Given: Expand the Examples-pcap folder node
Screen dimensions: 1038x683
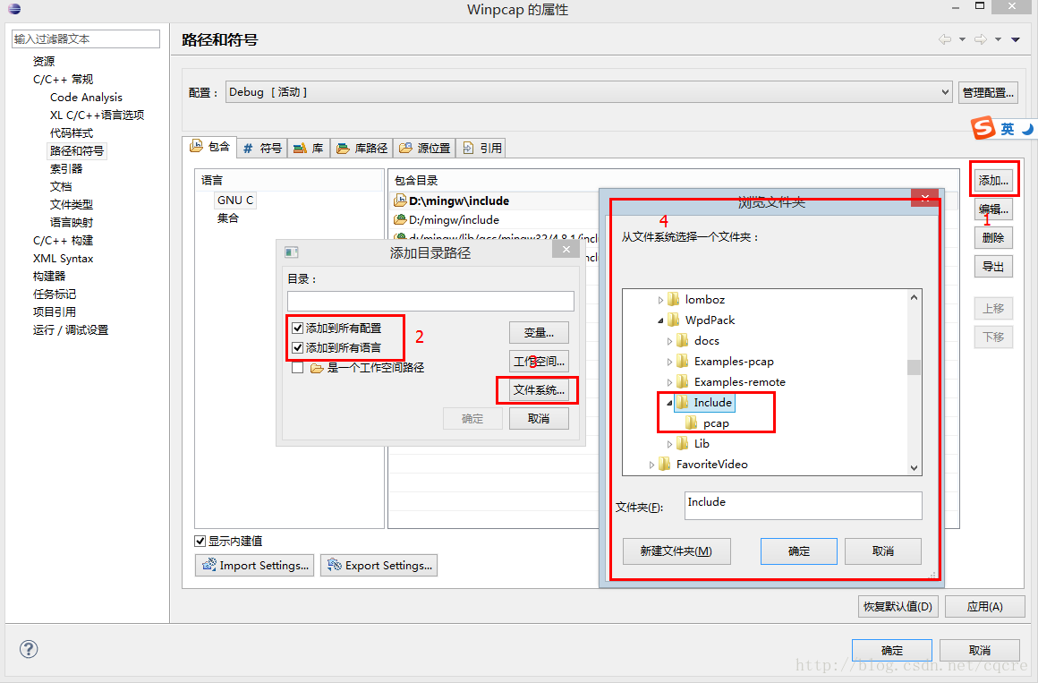Looking at the screenshot, I should [x=669, y=362].
